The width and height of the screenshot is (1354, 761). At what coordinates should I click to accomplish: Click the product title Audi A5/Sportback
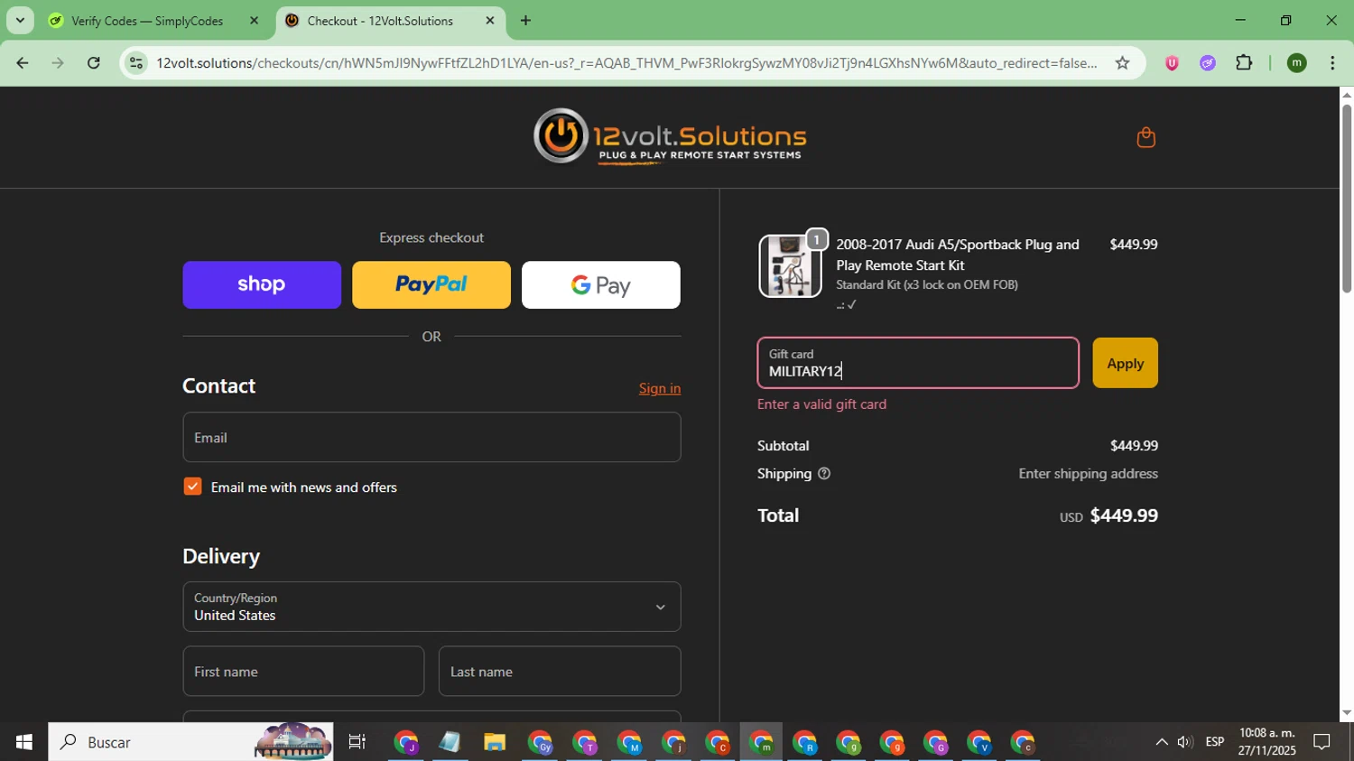click(x=957, y=255)
